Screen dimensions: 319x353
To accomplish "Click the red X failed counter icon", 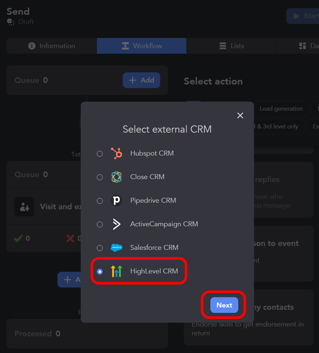I will click(x=70, y=238).
